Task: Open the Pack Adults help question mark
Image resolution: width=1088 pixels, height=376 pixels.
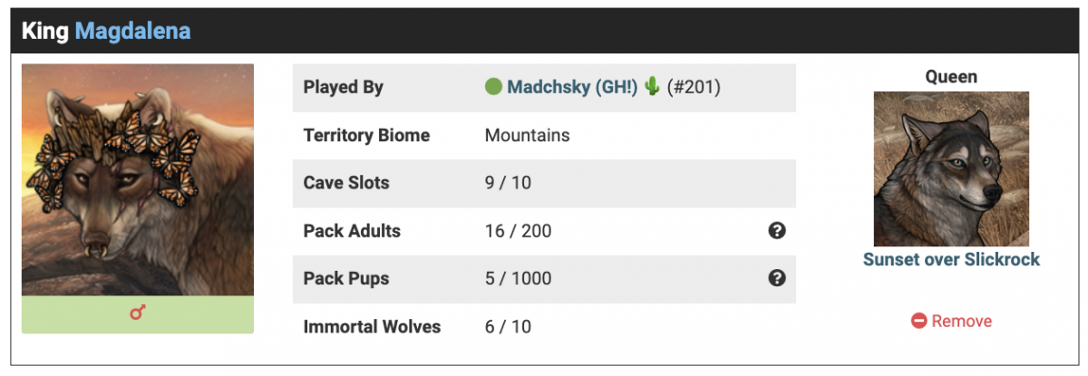Action: [776, 231]
